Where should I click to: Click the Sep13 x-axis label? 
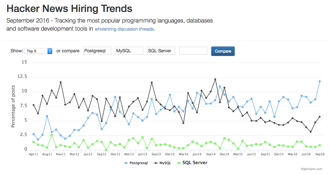(156, 154)
